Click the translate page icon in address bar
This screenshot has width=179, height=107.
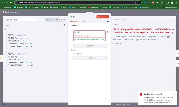135,3
